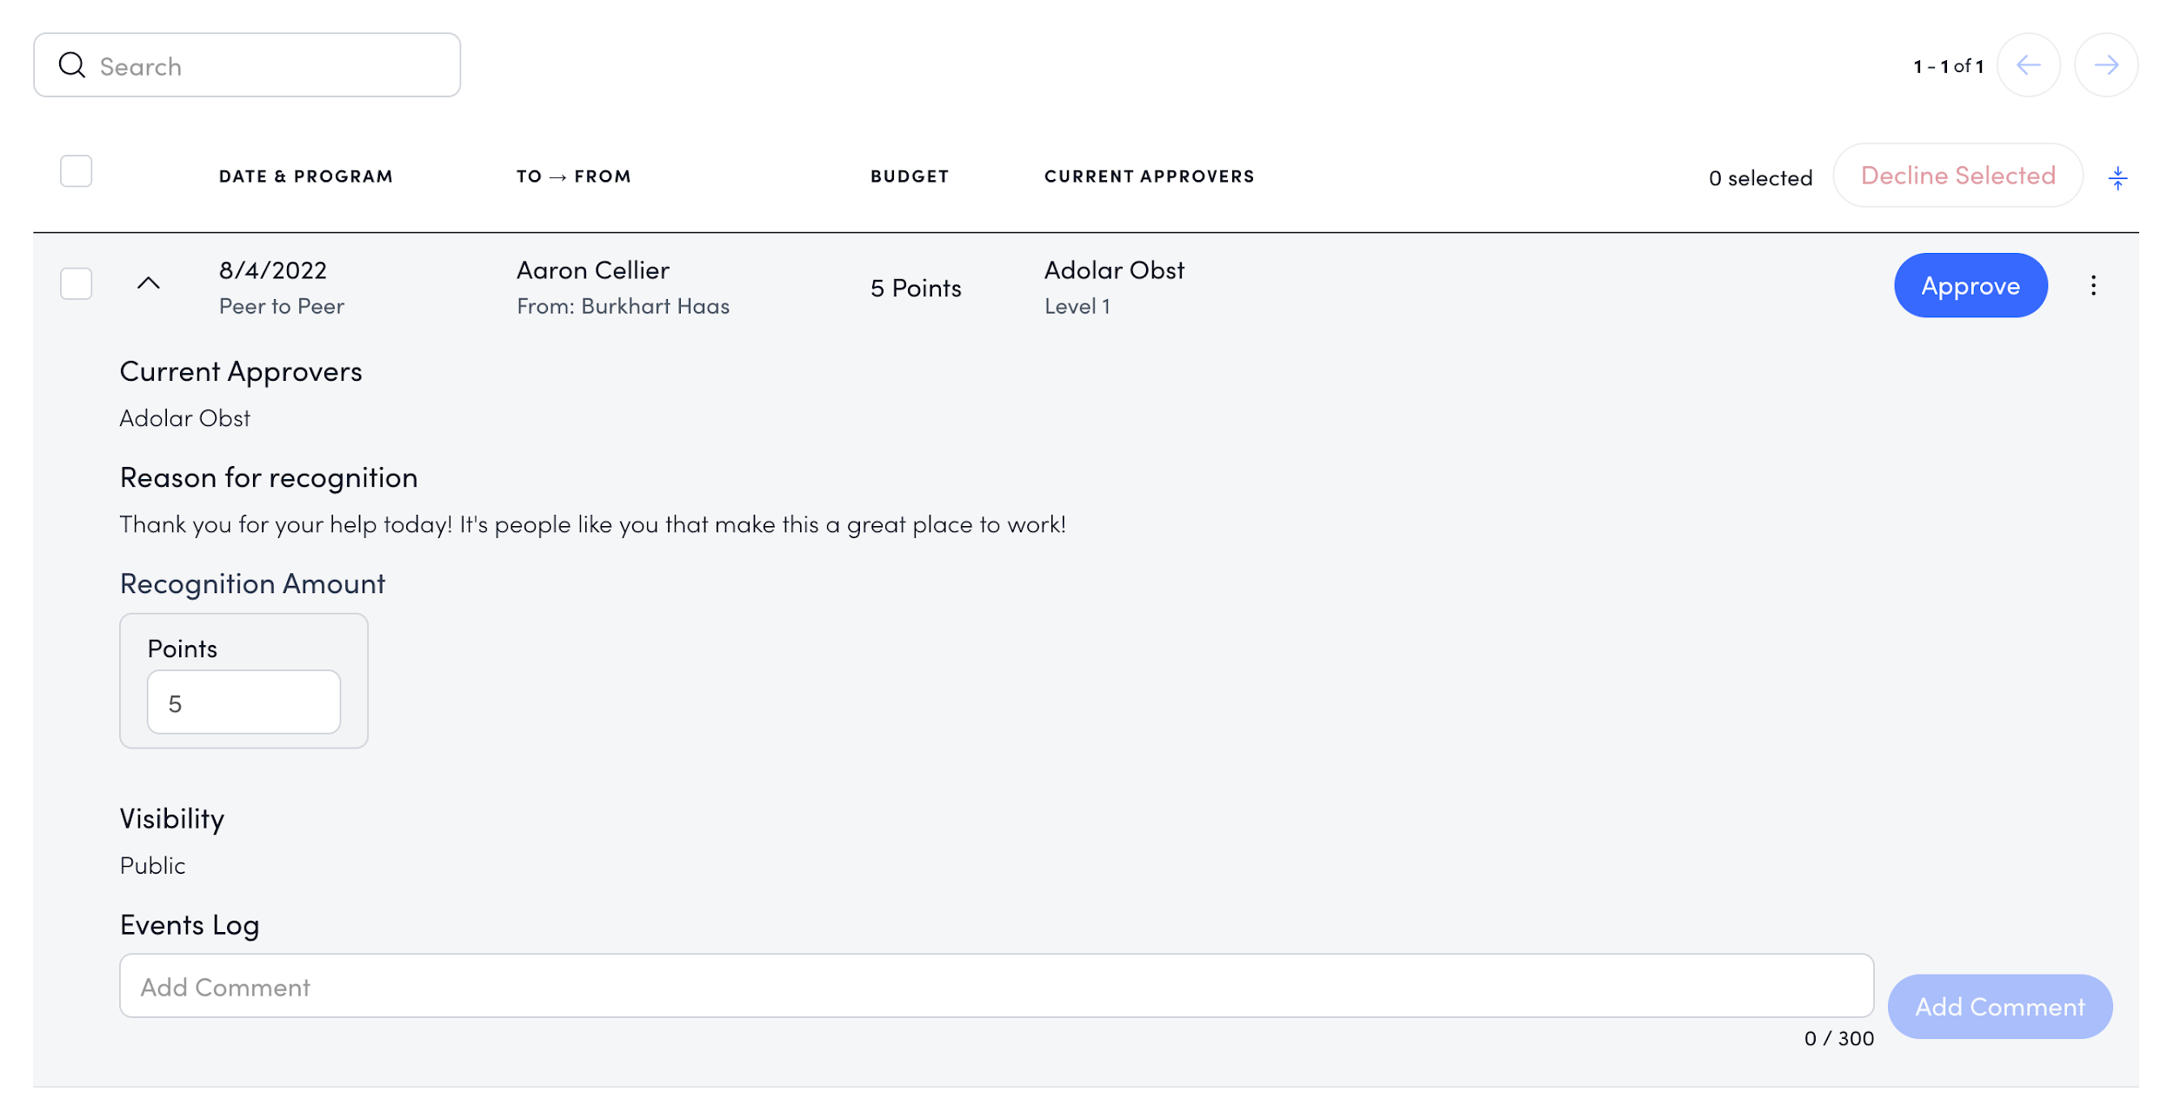This screenshot has width=2174, height=1112.
Task: Click the 0 / 300 character counter
Action: 1837,1037
